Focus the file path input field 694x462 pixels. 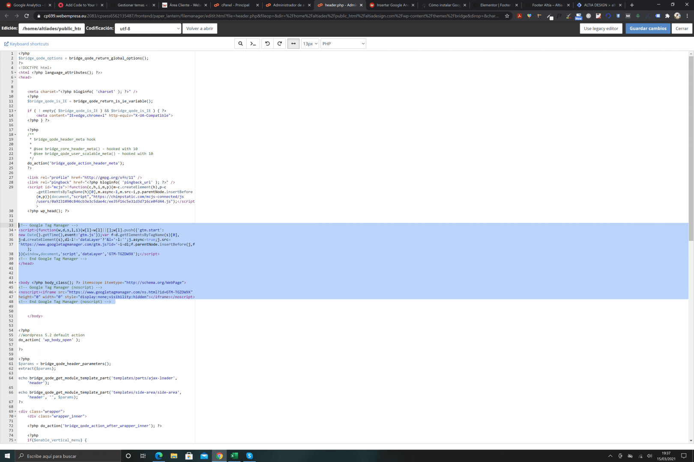[51, 29]
